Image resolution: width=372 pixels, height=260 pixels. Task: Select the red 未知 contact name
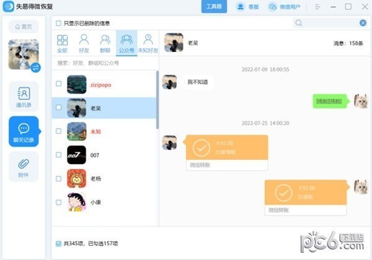(x=95, y=132)
